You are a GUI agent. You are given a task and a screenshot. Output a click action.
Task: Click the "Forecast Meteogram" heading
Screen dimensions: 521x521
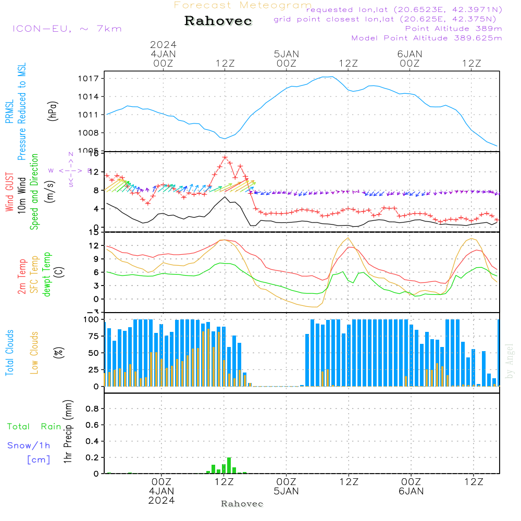(243, 5)
